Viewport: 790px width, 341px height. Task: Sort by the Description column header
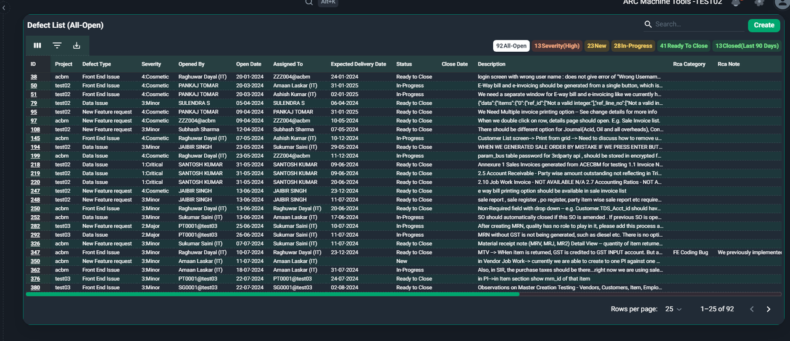(x=491, y=64)
